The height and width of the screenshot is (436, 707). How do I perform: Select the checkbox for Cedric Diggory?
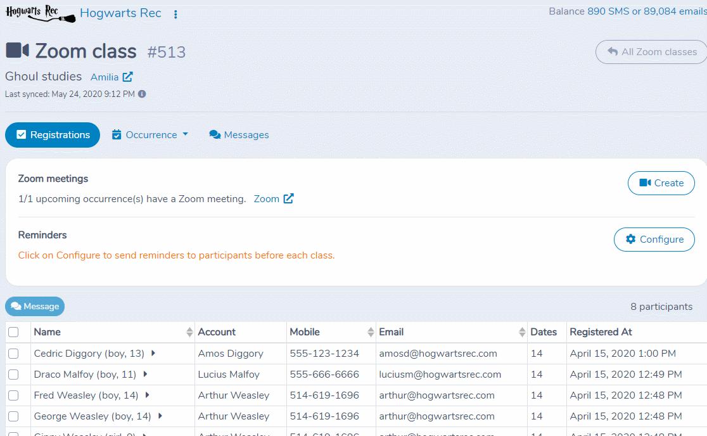tap(13, 354)
